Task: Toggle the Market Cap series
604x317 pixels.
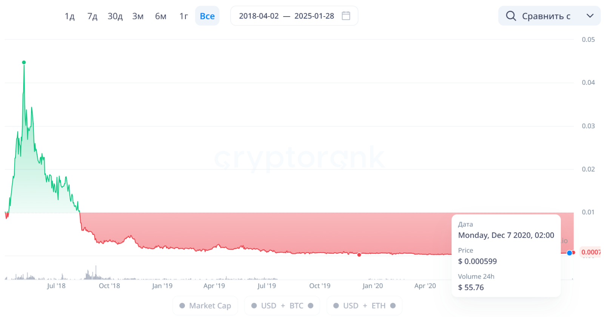Action: [x=205, y=306]
